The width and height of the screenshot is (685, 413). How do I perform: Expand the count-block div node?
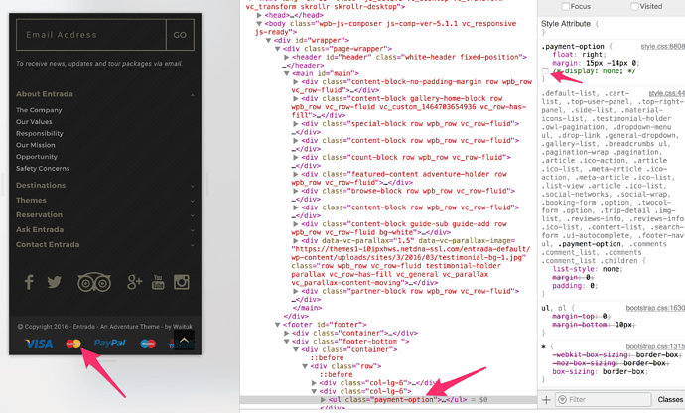tap(296, 157)
